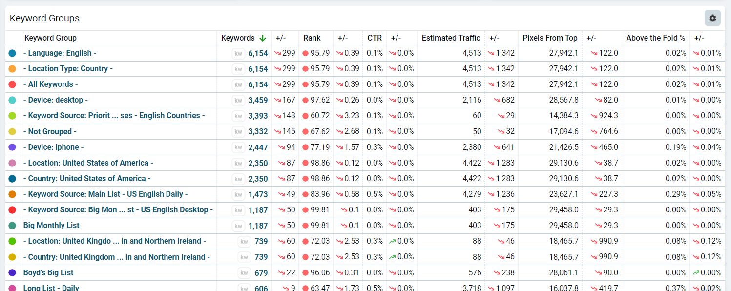Screen dimensions: 731x291
Task: Open Boyd's Big List group
Action: tap(48, 272)
